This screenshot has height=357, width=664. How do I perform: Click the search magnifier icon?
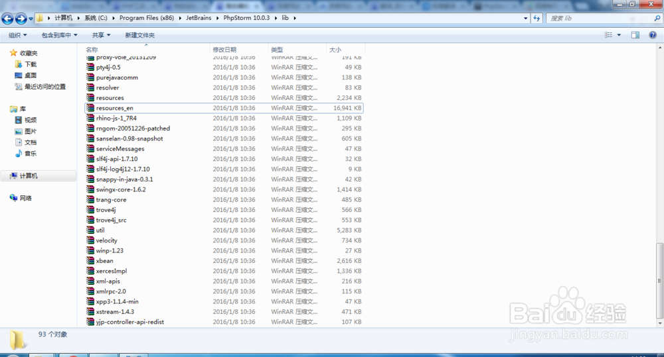657,18
